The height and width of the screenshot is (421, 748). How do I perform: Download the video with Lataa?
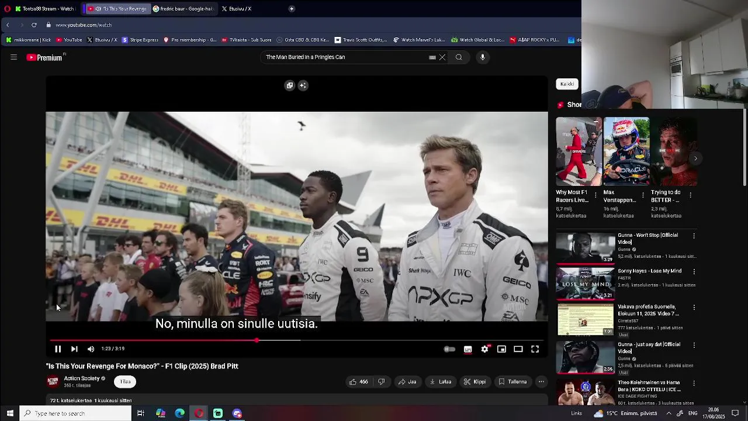[x=441, y=382]
